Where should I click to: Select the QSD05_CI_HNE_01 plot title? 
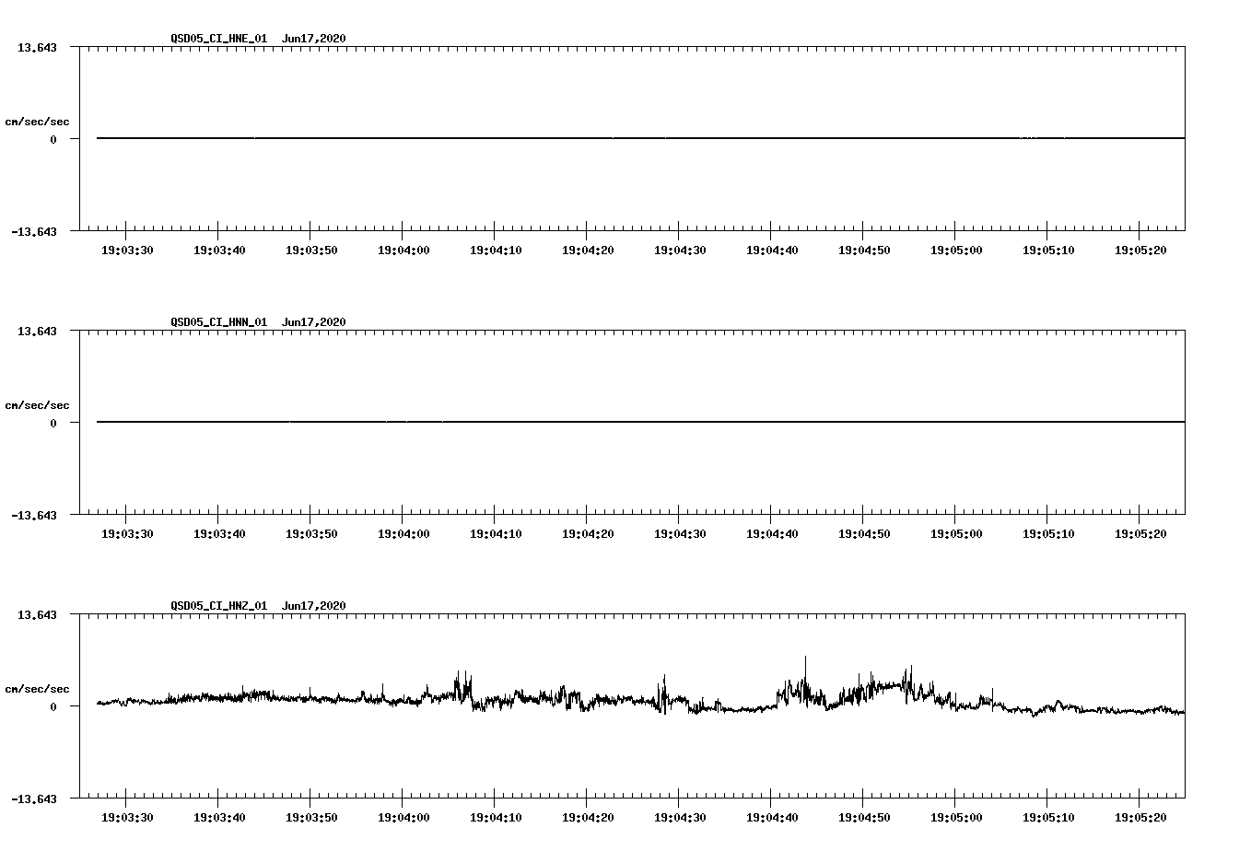coord(218,39)
